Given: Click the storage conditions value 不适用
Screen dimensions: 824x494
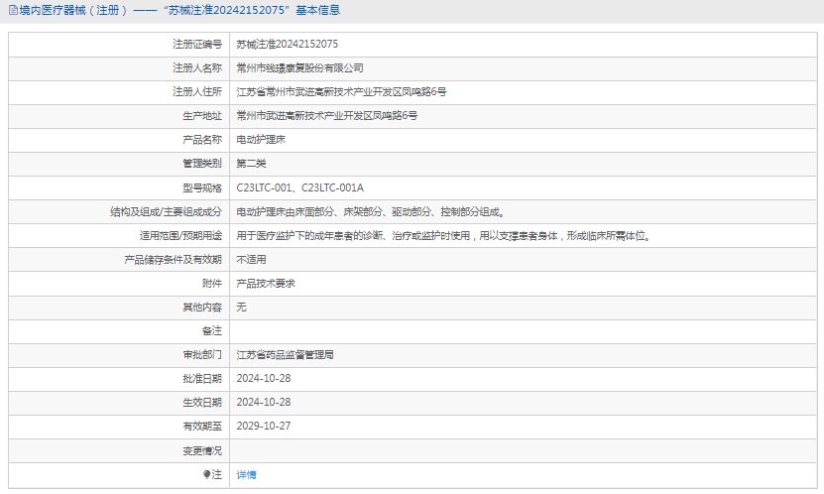Looking at the screenshot, I should coord(251,259).
